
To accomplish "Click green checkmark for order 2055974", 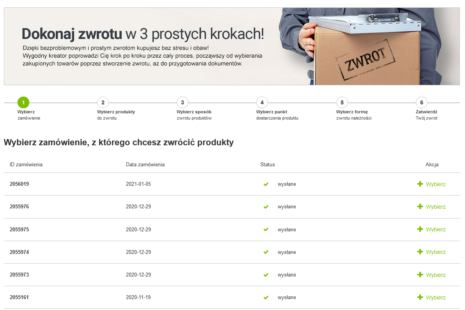I will (x=266, y=252).
